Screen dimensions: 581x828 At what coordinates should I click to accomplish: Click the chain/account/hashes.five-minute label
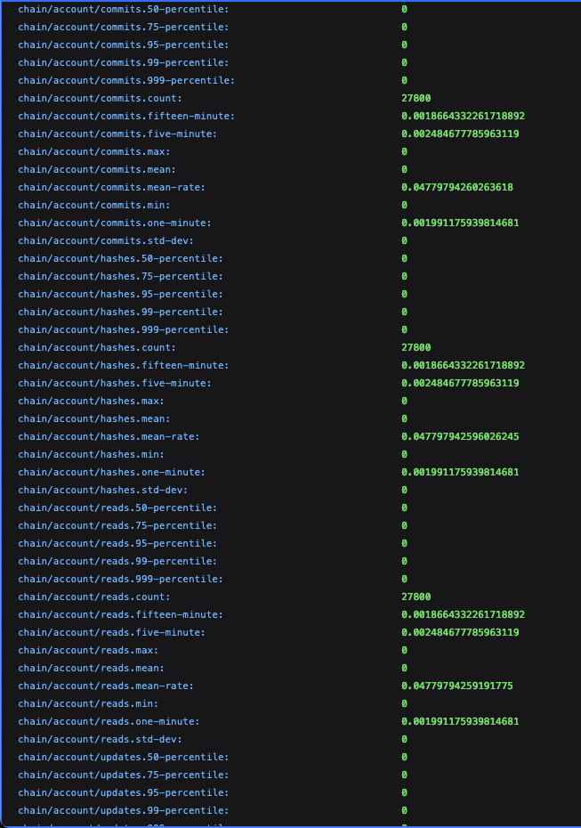114,383
